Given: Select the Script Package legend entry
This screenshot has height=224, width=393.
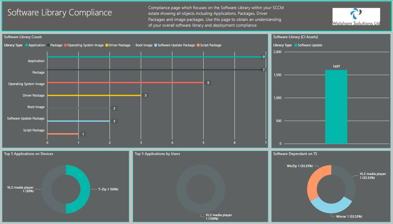Looking at the screenshot, I should pos(209,45).
